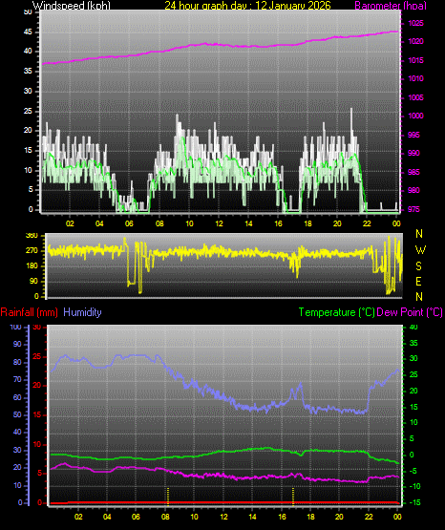The image size is (445, 530).
Task: Click the 'Windspeed (kph)' graph title
Action: pyautogui.click(x=72, y=6)
